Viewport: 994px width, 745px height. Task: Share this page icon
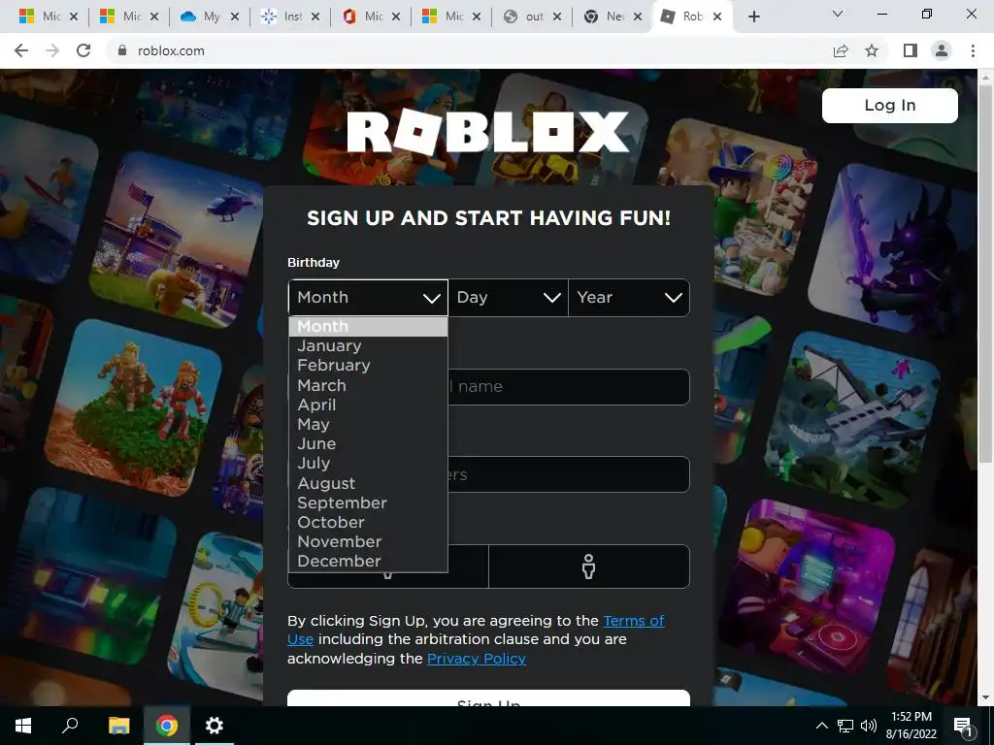(841, 50)
